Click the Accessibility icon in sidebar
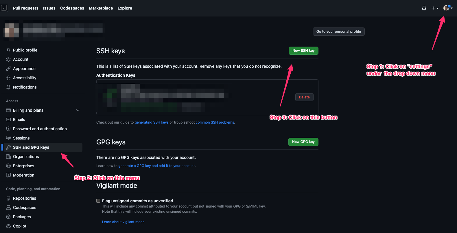This screenshot has width=457, height=233. point(8,78)
